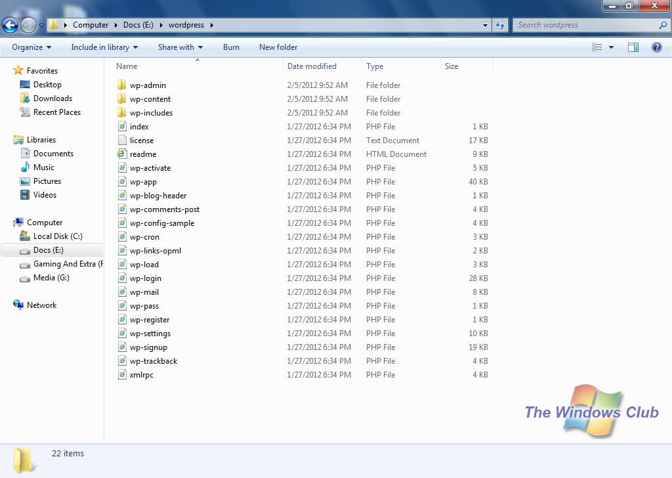Select the wp-app file icon
672x478 pixels.
[x=122, y=181]
